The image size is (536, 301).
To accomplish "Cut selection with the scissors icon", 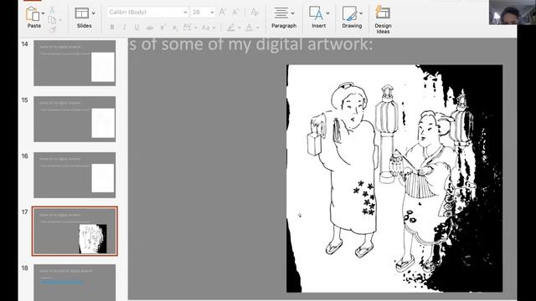I will click(52, 10).
